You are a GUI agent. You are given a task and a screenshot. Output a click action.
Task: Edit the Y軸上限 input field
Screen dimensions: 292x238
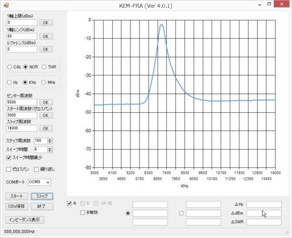pos(22,23)
